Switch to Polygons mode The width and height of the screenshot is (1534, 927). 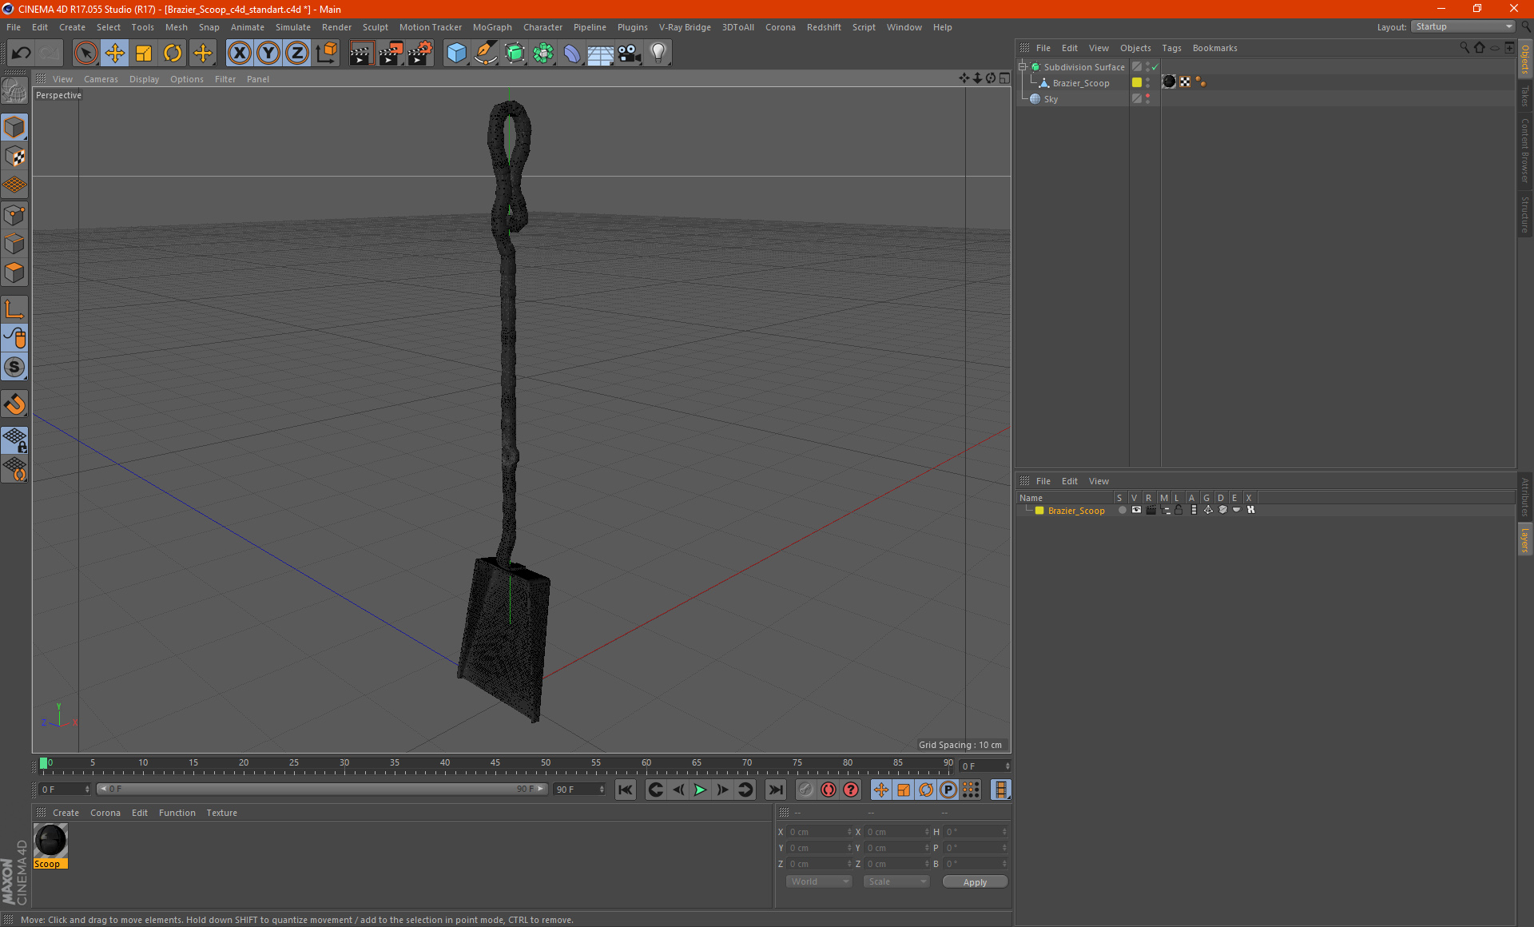click(14, 273)
